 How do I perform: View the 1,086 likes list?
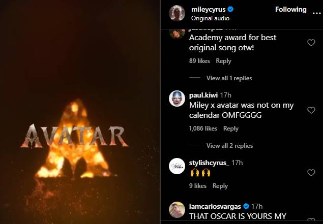click(203, 129)
